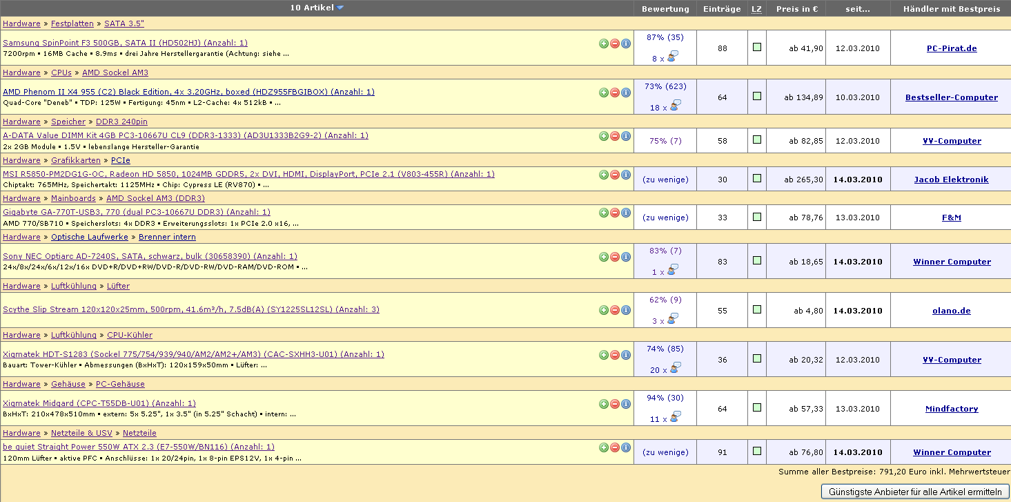Open the Grafikkarten breadcrumb link

[76, 160]
